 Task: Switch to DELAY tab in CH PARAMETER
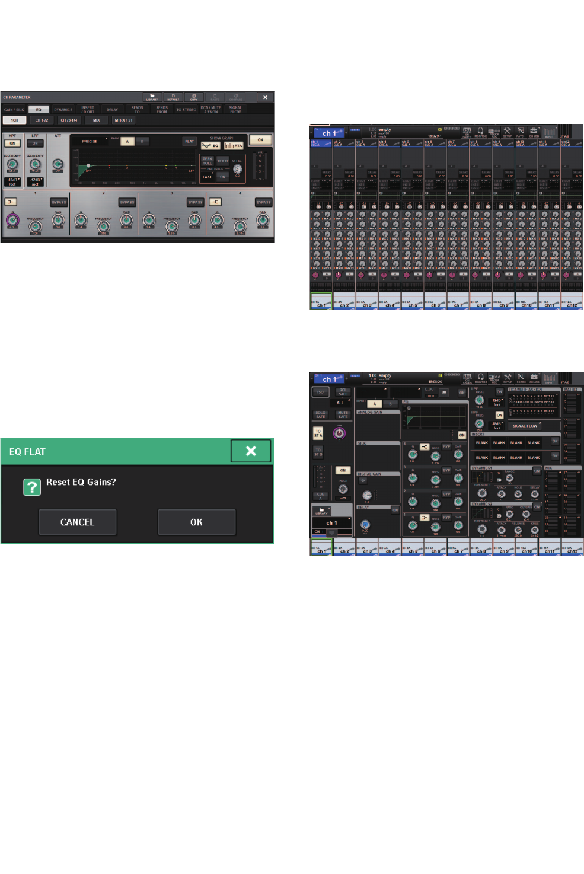coord(112,110)
